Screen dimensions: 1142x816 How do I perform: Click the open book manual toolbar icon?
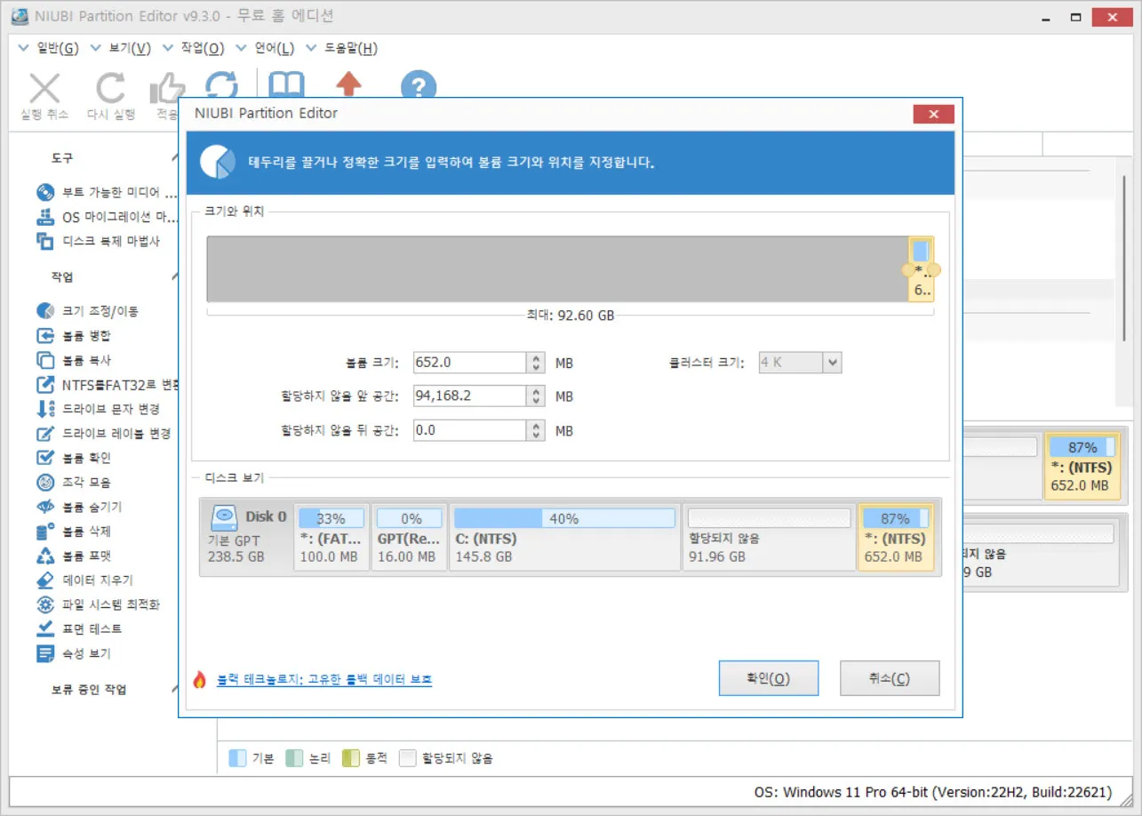pyautogui.click(x=286, y=84)
